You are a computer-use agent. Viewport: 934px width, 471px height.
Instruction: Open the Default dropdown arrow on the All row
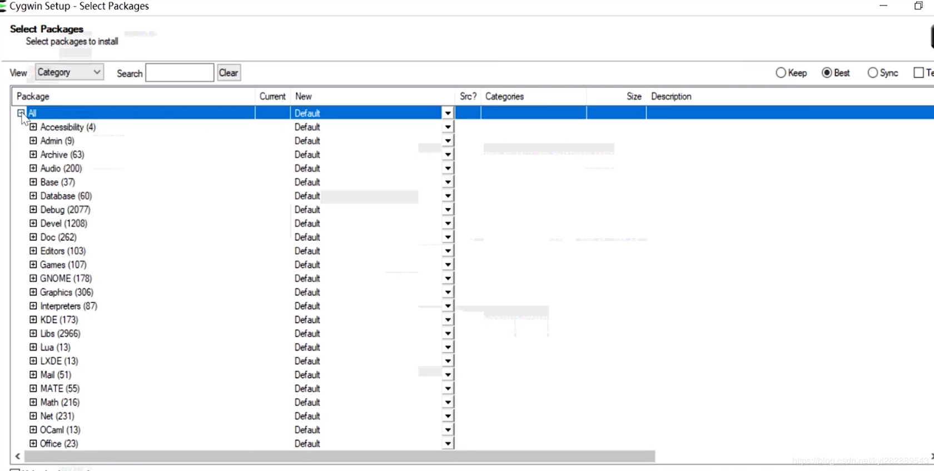[x=448, y=113]
